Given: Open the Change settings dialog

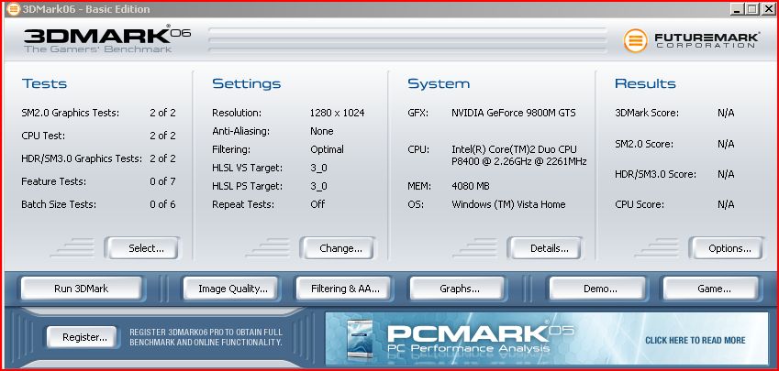Looking at the screenshot, I should 338,248.
